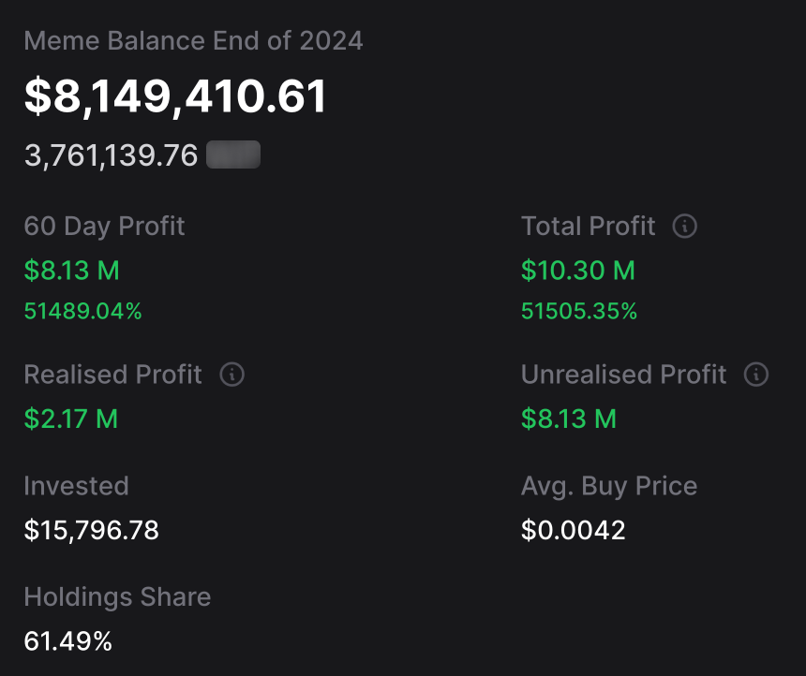Click the Unrealised Profit label
806x676 pixels.
(623, 375)
